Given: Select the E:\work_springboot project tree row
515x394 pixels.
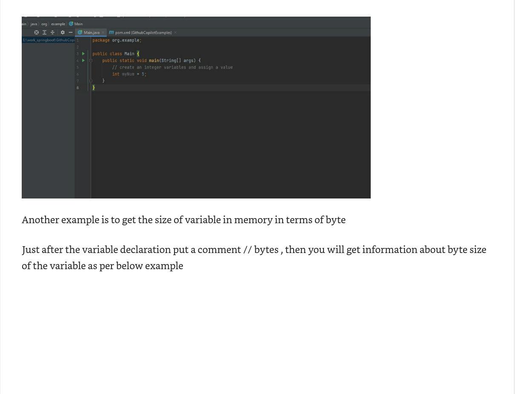Looking at the screenshot, I should coord(48,40).
